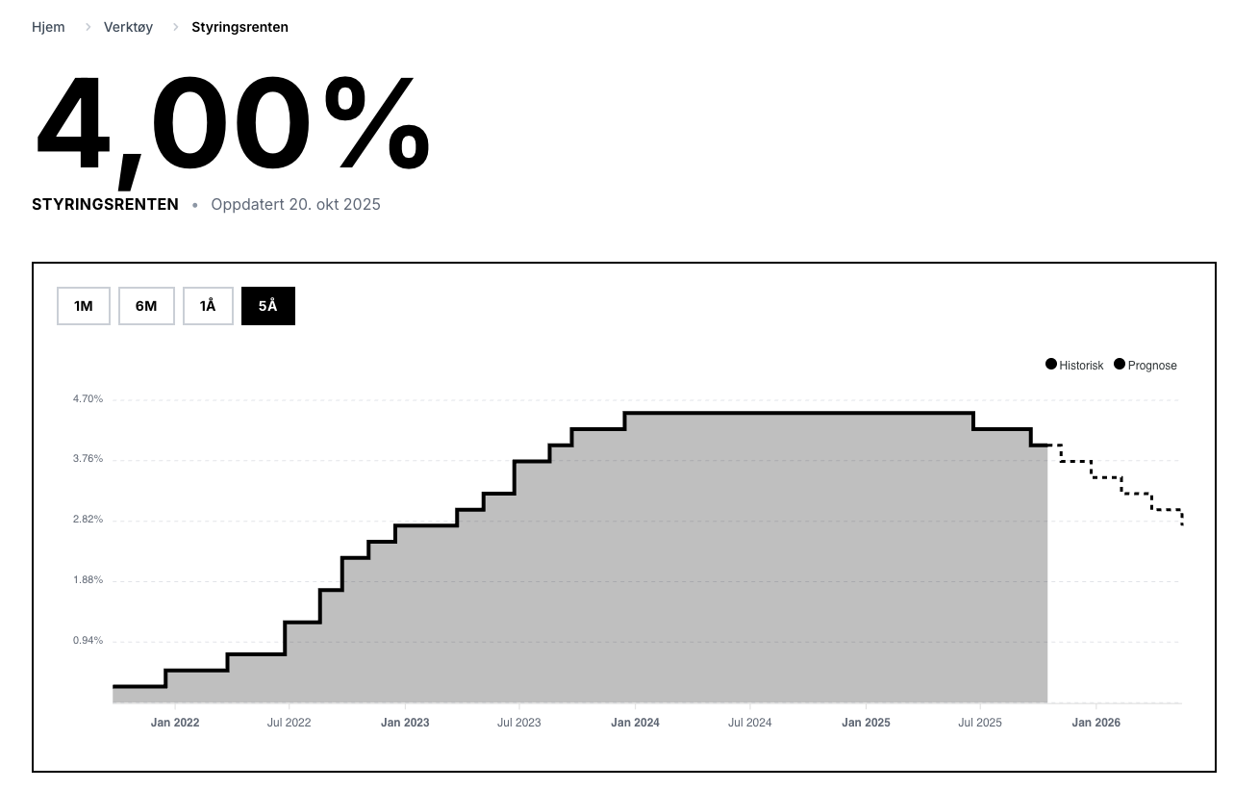Screen dimensions: 1259x790
Task: Click the 4.70% y-axis label
Action: point(88,399)
